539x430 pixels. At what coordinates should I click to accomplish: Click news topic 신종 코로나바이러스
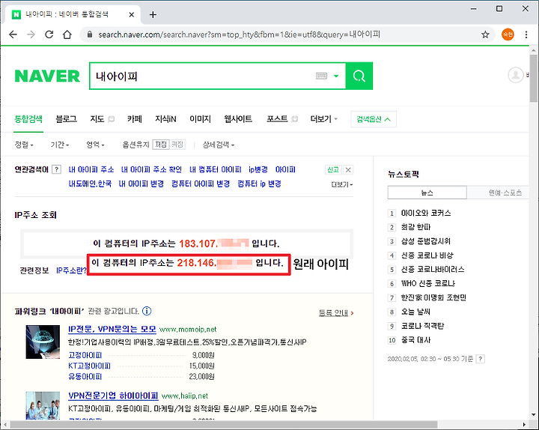(x=433, y=270)
